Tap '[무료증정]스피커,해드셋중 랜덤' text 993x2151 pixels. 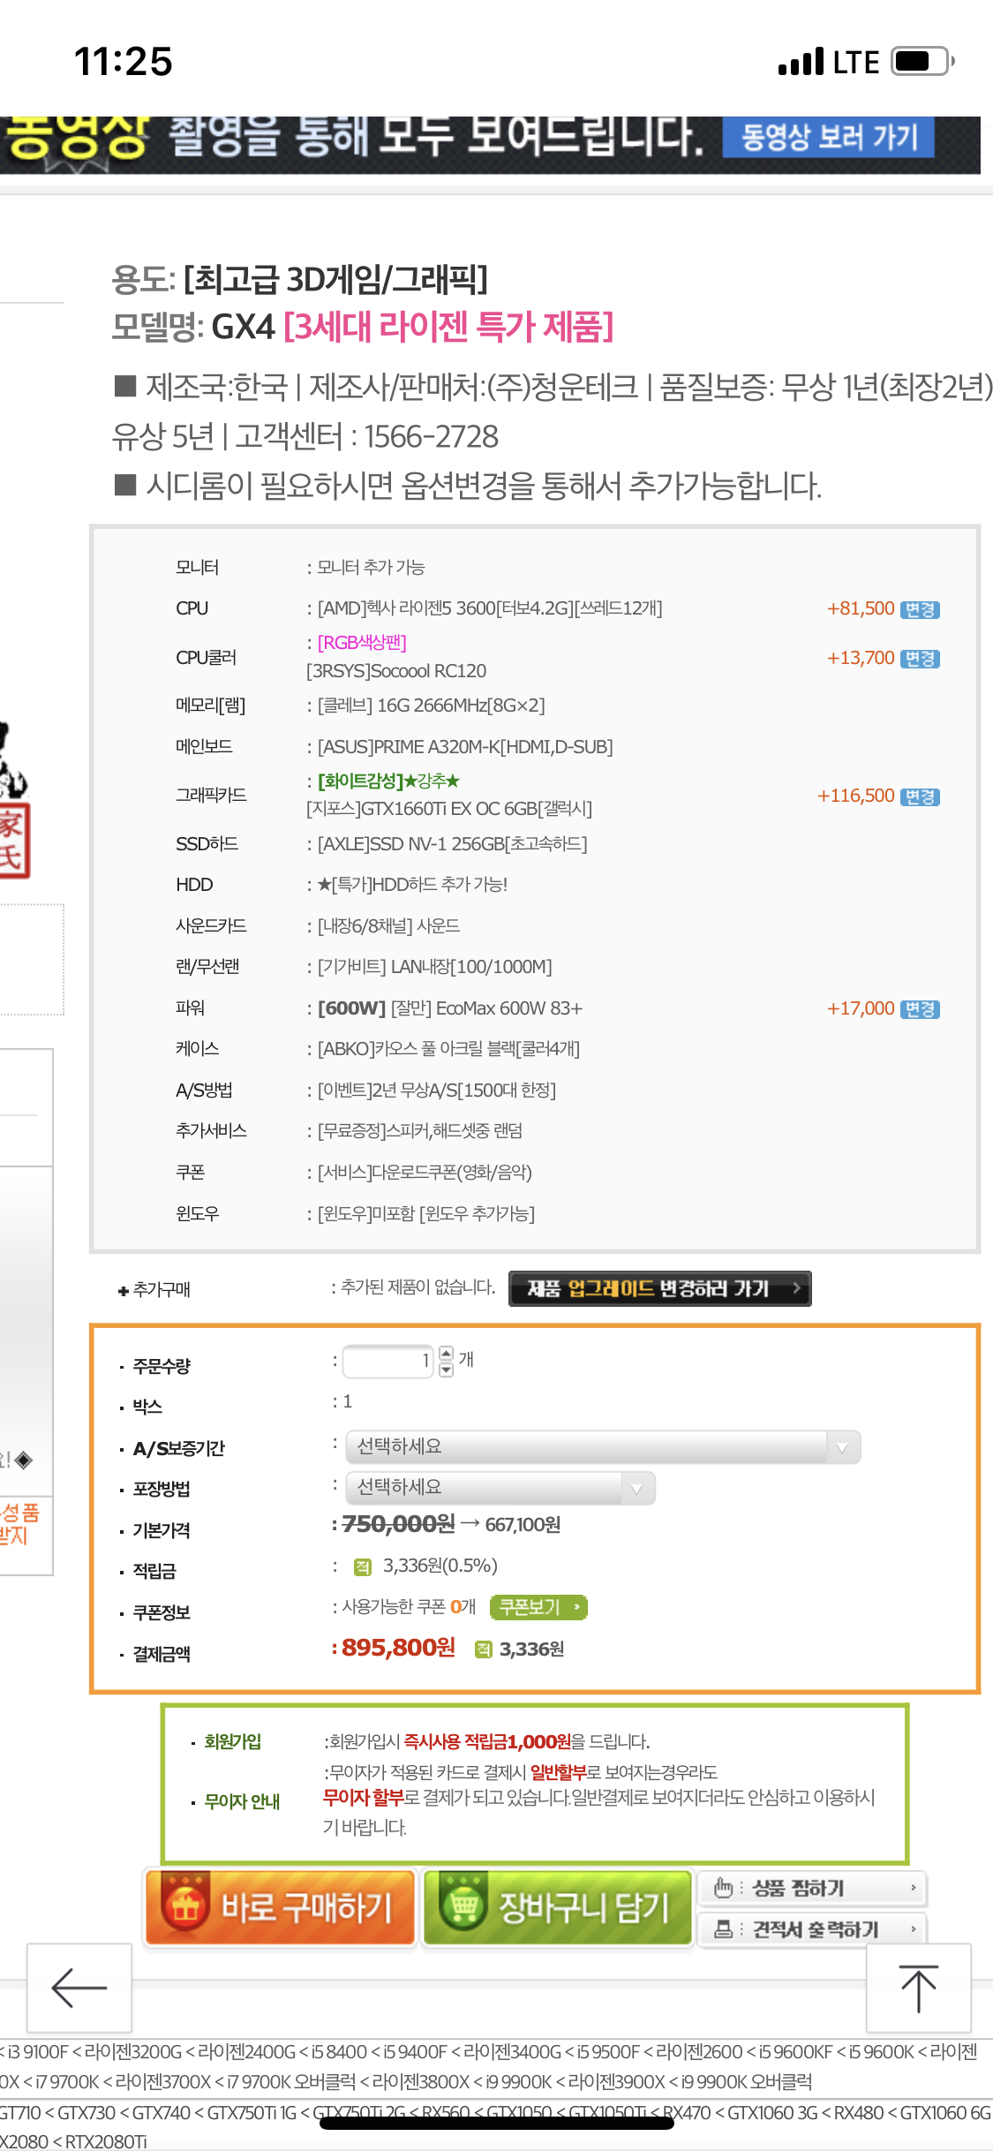click(x=420, y=1131)
